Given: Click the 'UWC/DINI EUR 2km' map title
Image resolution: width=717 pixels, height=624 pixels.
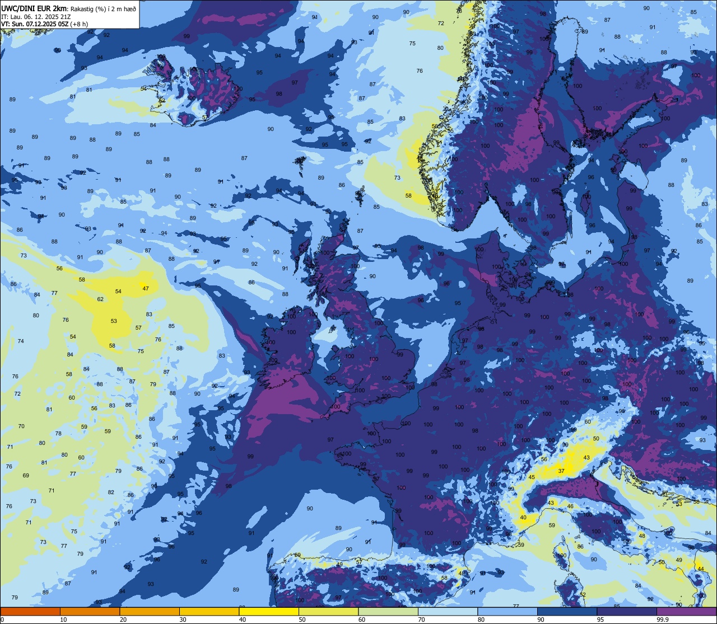Looking at the screenshot, I should [34, 8].
